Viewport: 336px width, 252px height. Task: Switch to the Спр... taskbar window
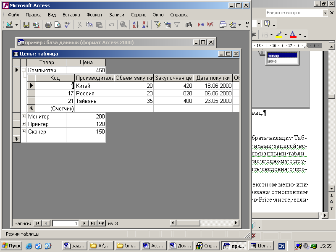[207, 246]
